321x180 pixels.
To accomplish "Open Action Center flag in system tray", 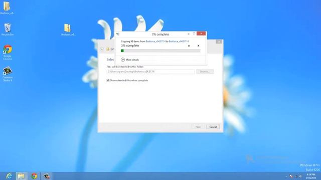I will [x=291, y=176].
